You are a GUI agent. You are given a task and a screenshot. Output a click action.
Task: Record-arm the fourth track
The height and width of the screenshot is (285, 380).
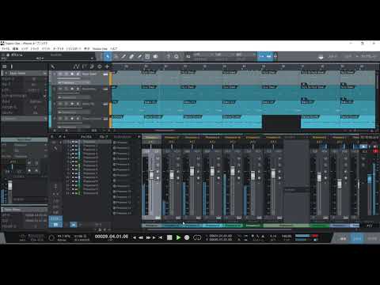(x=72, y=119)
